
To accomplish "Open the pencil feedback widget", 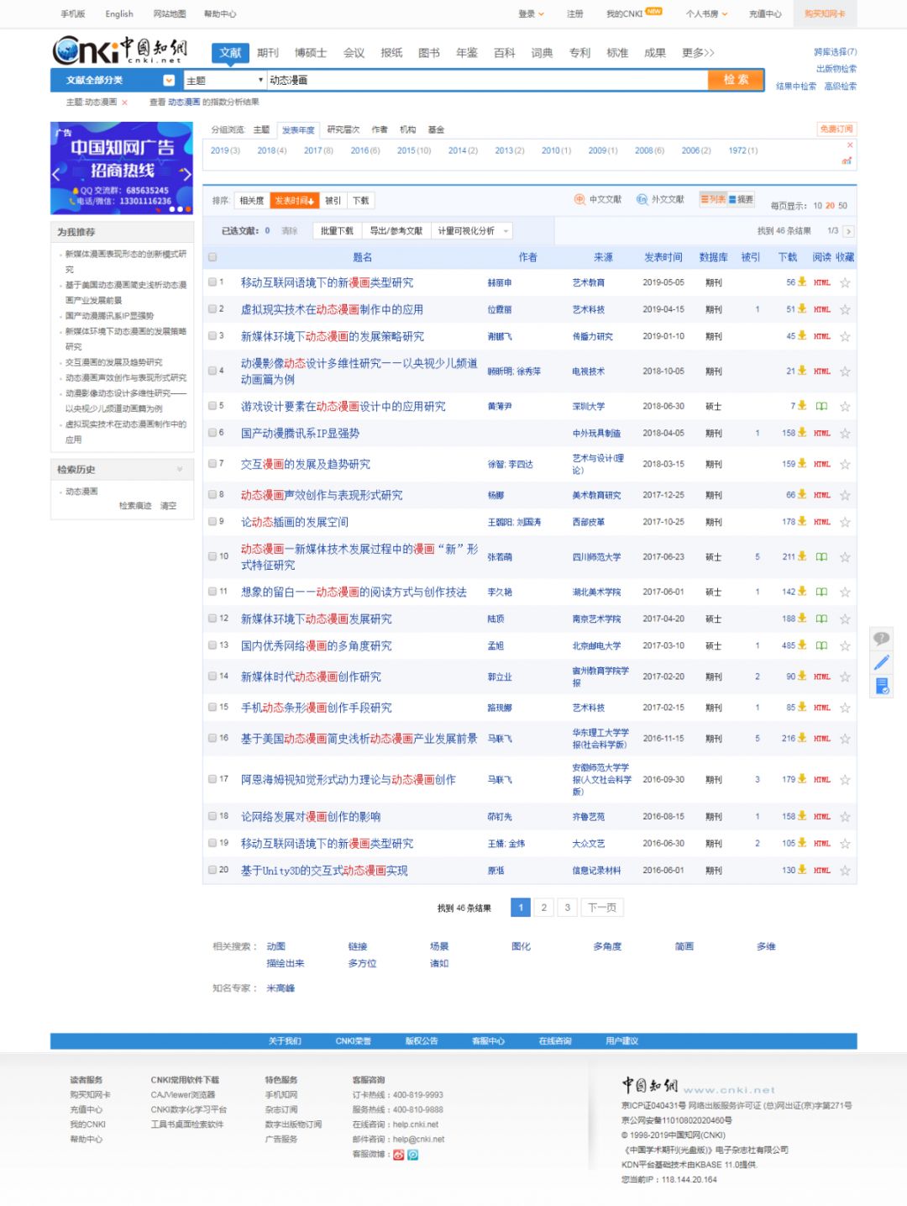I will click(x=881, y=662).
